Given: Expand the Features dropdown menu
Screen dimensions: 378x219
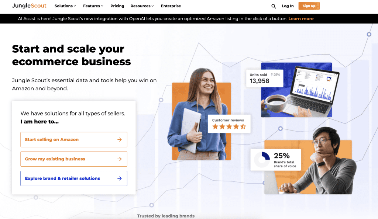Looking at the screenshot, I should (93, 6).
